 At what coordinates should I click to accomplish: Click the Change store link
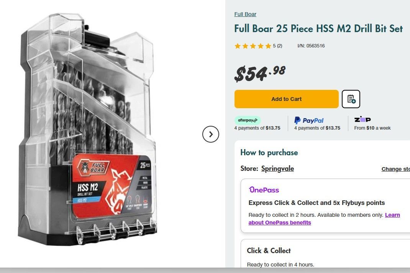point(395,169)
